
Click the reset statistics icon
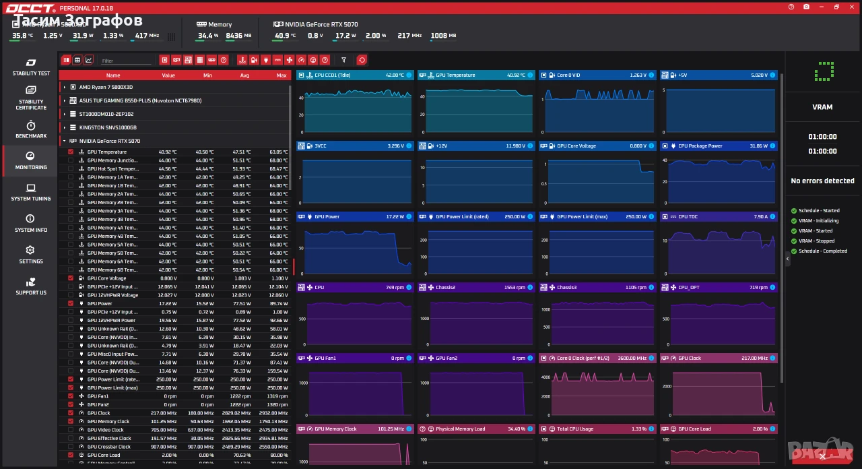pyautogui.click(x=362, y=60)
